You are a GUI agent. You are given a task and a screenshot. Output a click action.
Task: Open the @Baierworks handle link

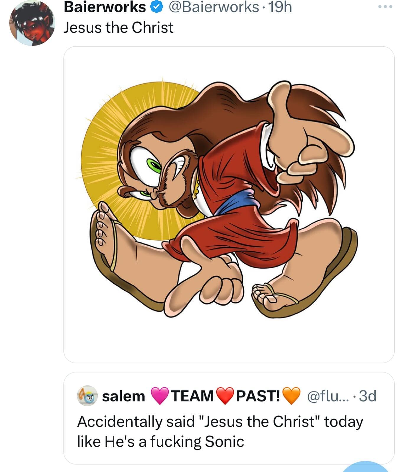click(214, 7)
